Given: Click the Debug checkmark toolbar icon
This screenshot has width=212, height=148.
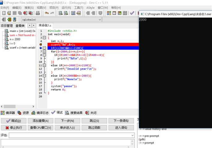Looking at the screenshot, I should [x=132, y=13].
